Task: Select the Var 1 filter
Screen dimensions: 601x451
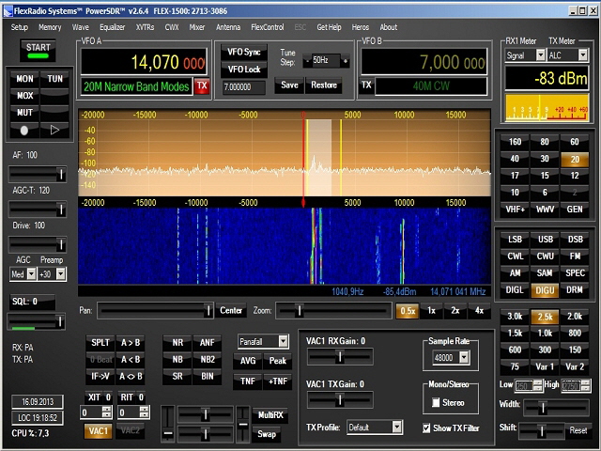Action: pyautogui.click(x=545, y=366)
